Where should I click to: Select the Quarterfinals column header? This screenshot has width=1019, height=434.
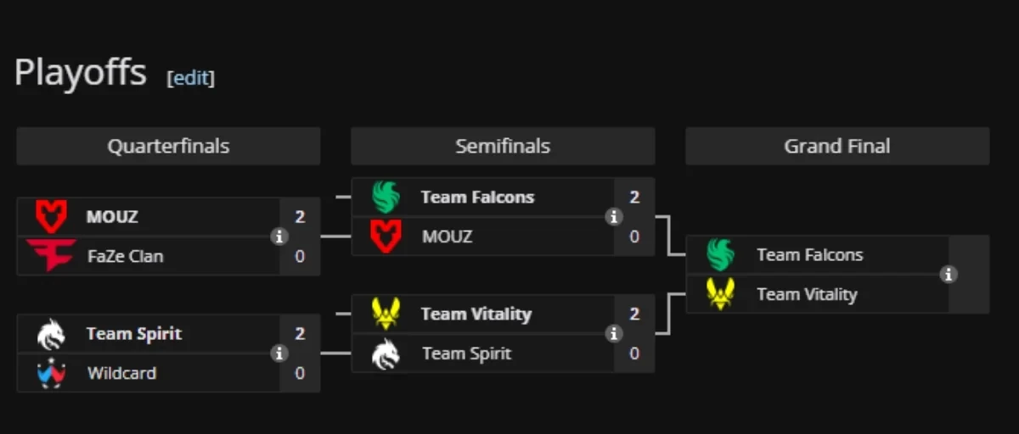tap(168, 146)
